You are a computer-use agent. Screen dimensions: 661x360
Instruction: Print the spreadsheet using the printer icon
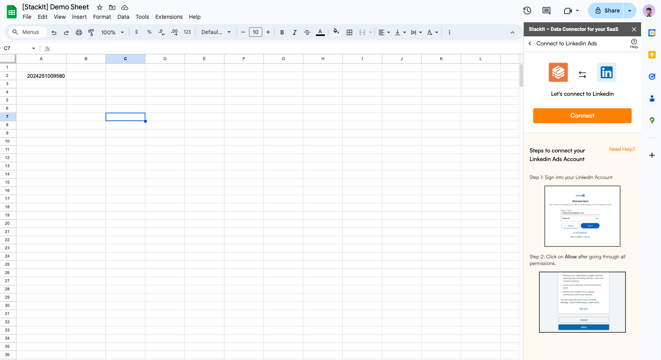pyautogui.click(x=79, y=32)
